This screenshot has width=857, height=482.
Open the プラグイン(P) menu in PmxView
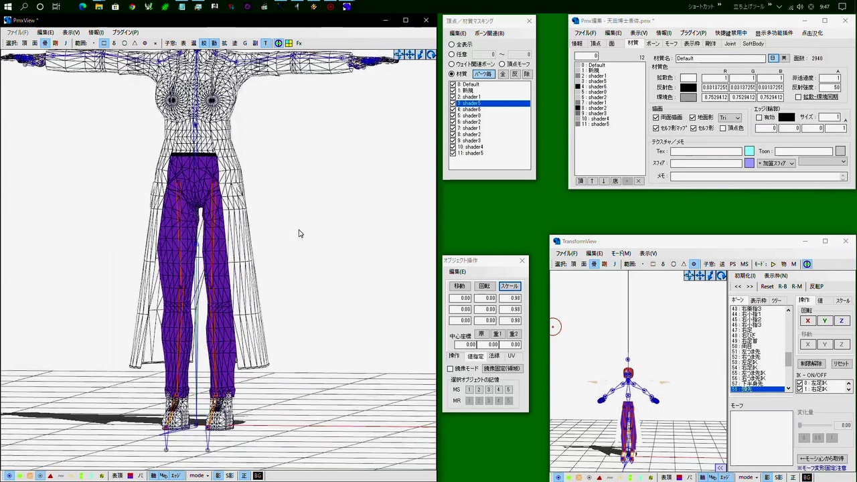tap(125, 32)
